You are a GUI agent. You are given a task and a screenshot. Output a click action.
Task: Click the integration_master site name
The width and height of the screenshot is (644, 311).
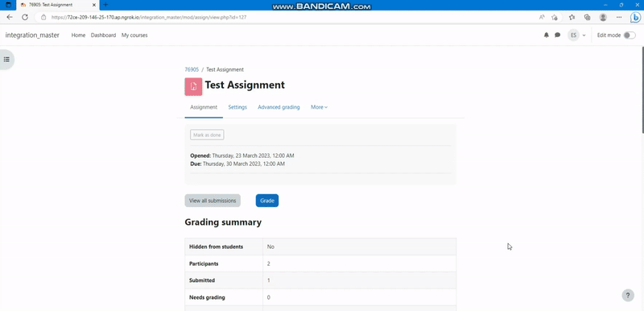[32, 35]
